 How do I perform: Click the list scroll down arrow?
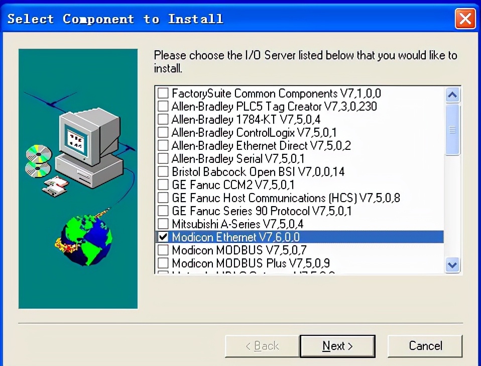tap(452, 264)
